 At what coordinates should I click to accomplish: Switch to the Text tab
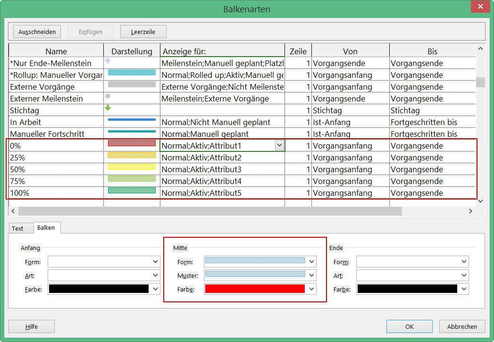pos(17,228)
